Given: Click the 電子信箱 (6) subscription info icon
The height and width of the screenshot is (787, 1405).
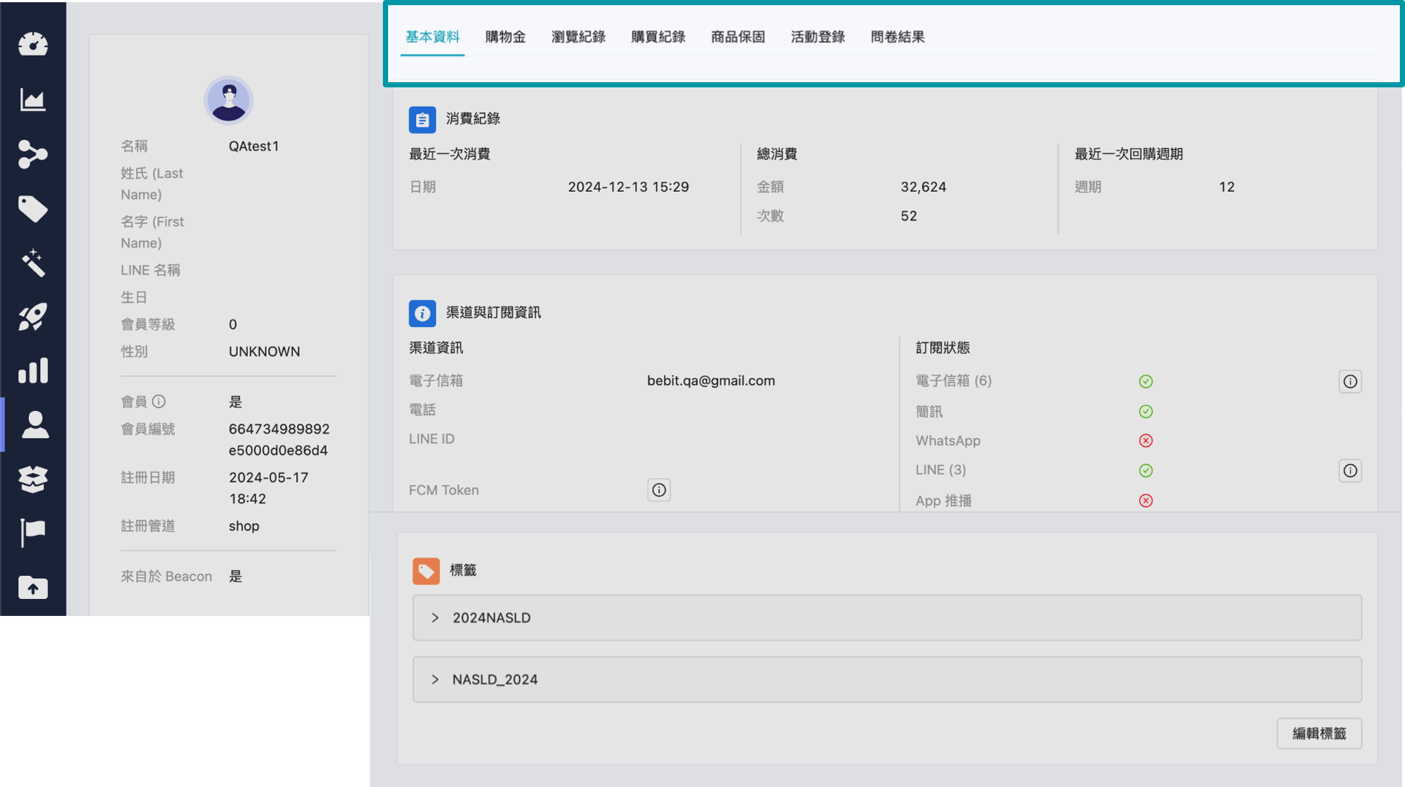Looking at the screenshot, I should click(1349, 381).
